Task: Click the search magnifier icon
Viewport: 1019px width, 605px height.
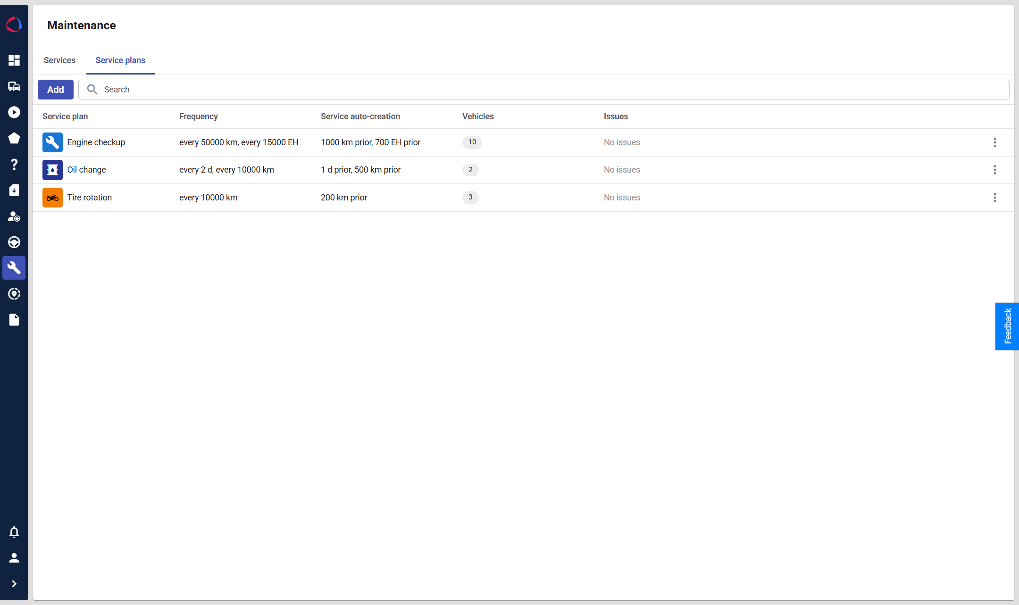Action: coord(92,90)
